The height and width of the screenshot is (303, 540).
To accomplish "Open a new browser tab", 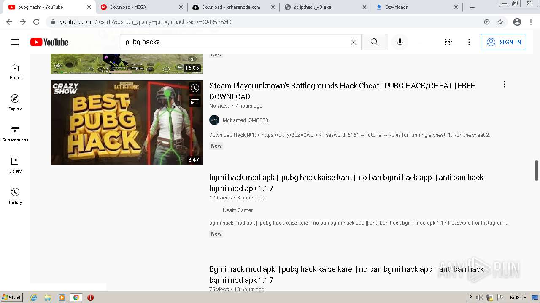I will pos(472,7).
